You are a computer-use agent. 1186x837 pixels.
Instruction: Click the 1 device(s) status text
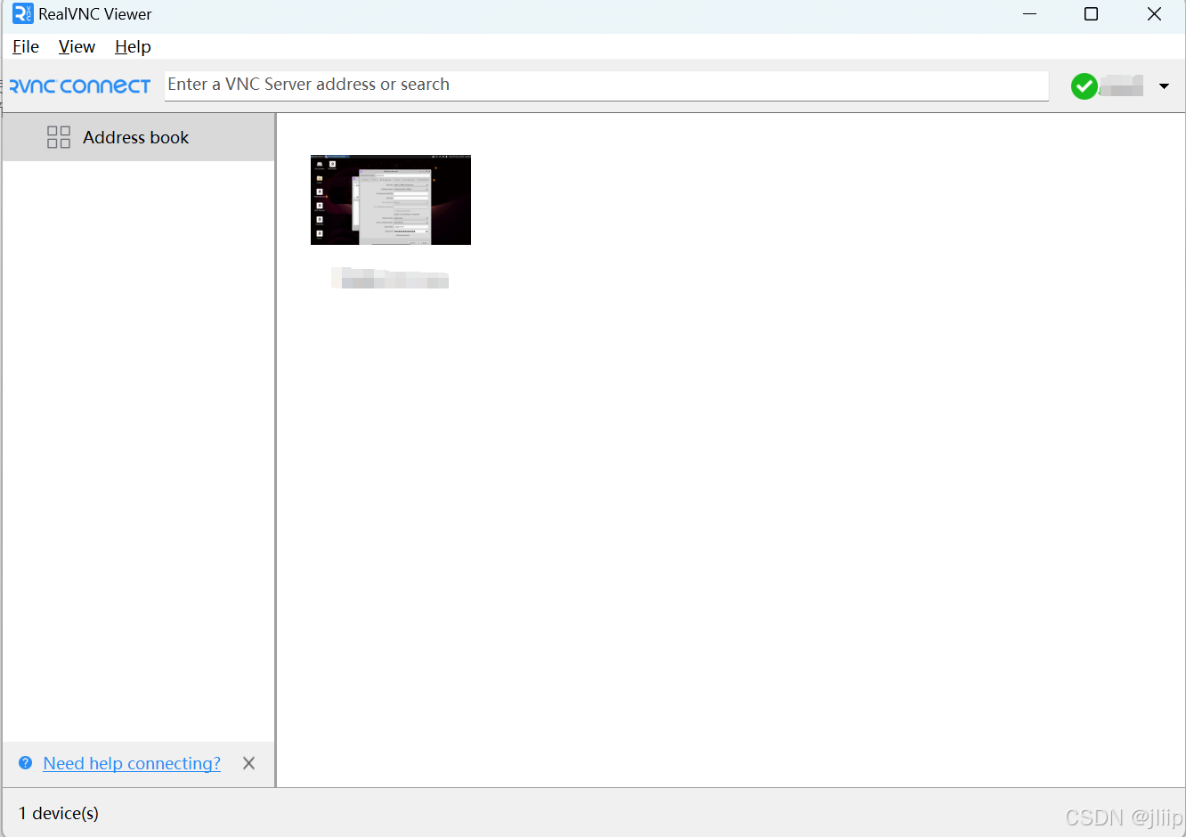(59, 813)
